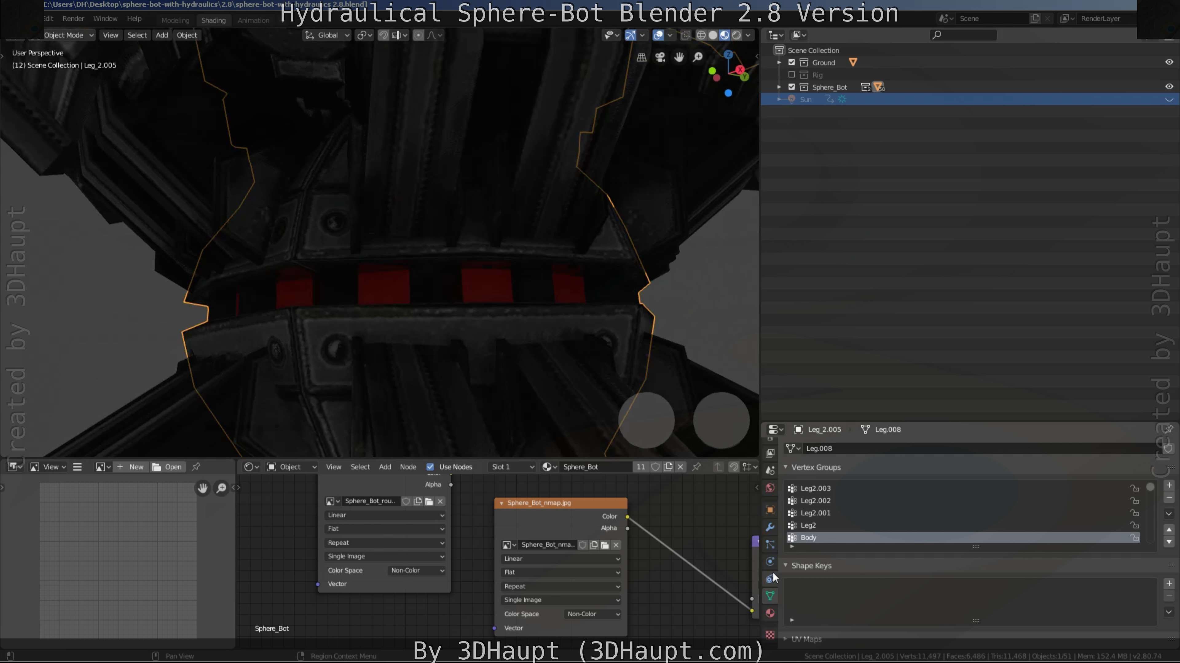Toggle lock on Leg2.003 vertex group
This screenshot has width=1180, height=663.
(1134, 488)
